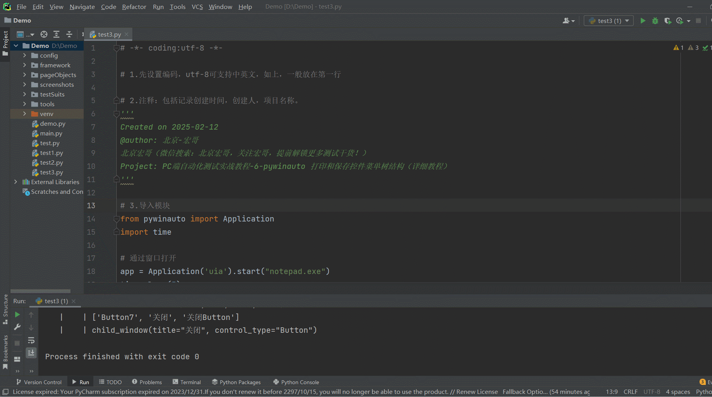Toggle fold marker on line 14 imports
Screen dimensions: 712x397
(116, 219)
